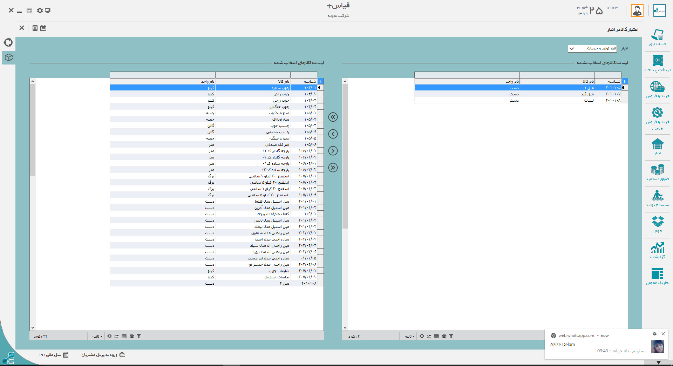673x366 pixels.
Task: Move all items with double right arrow
Action: pyautogui.click(x=333, y=168)
